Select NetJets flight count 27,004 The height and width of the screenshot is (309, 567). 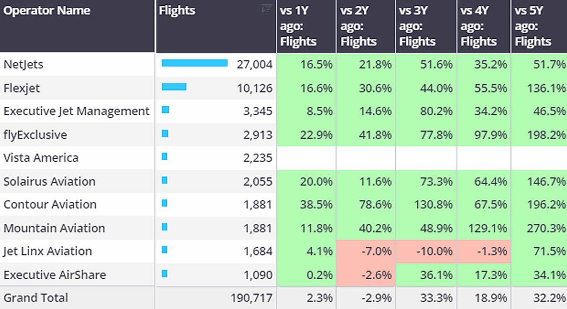pyautogui.click(x=255, y=64)
